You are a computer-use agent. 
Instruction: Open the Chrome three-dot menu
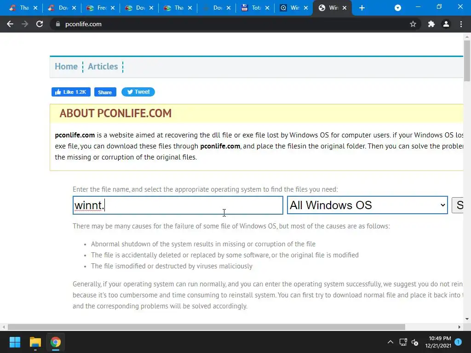(x=461, y=24)
